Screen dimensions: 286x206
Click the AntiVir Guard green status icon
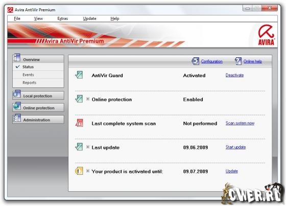coord(79,75)
